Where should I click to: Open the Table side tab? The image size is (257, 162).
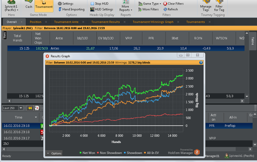[253, 41]
